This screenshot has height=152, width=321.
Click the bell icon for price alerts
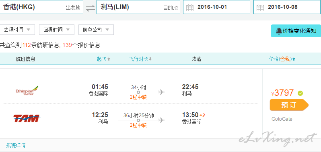[279, 31]
